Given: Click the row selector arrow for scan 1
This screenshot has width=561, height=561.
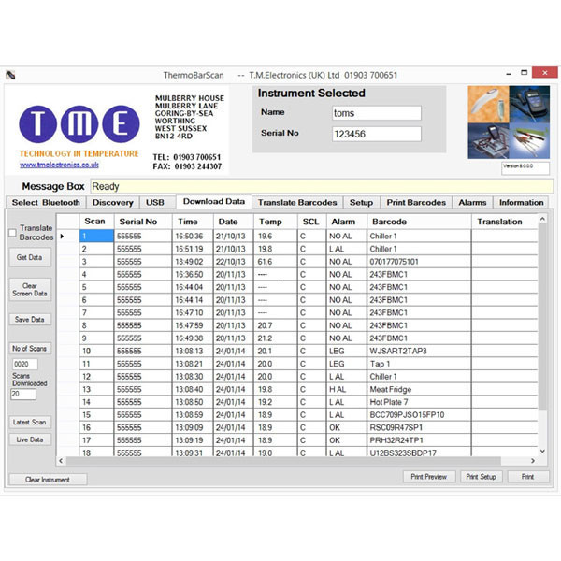Looking at the screenshot, I should [64, 237].
